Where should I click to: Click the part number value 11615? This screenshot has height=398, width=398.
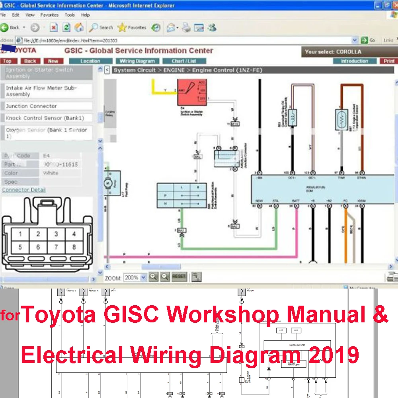(x=61, y=164)
